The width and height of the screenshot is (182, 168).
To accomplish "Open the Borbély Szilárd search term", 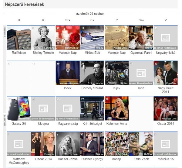I will pyautogui.click(x=92, y=88).
